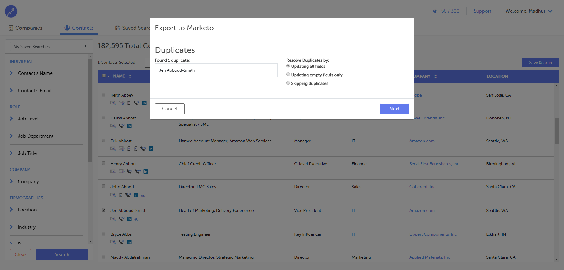
Task: Select the Updating all fields radio option
Action: (288, 66)
